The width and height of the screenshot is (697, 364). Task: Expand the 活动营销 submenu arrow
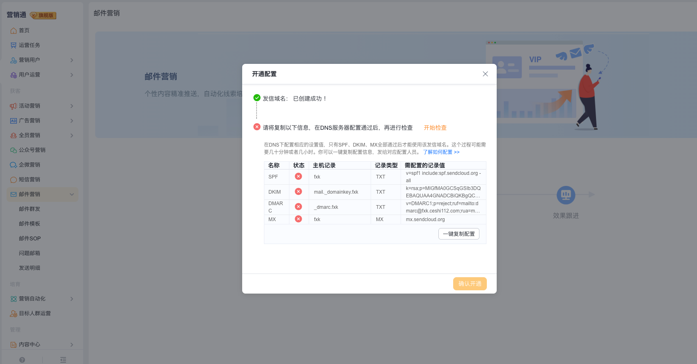tap(72, 106)
